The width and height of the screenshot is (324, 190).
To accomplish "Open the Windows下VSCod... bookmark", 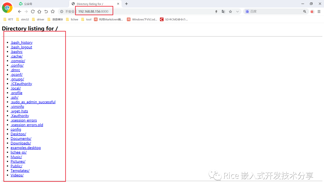I will click(x=142, y=19).
